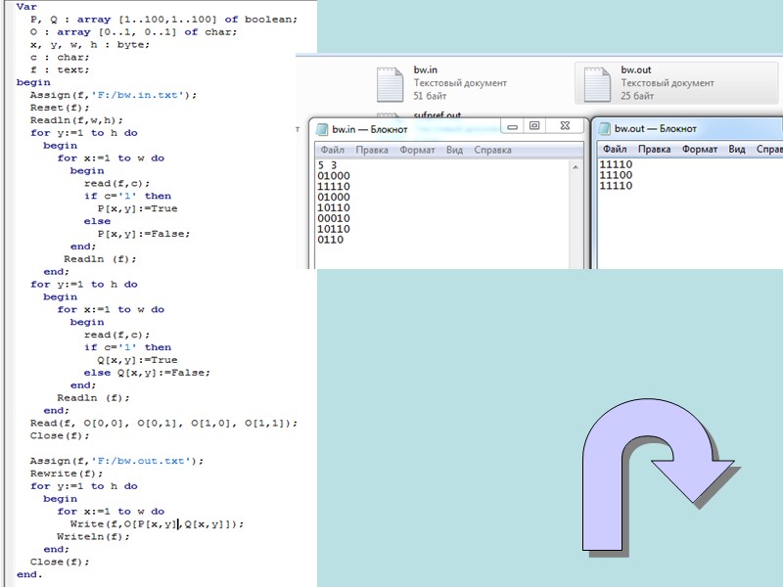Open Формат menu in bw.out Notepad

pyautogui.click(x=700, y=149)
